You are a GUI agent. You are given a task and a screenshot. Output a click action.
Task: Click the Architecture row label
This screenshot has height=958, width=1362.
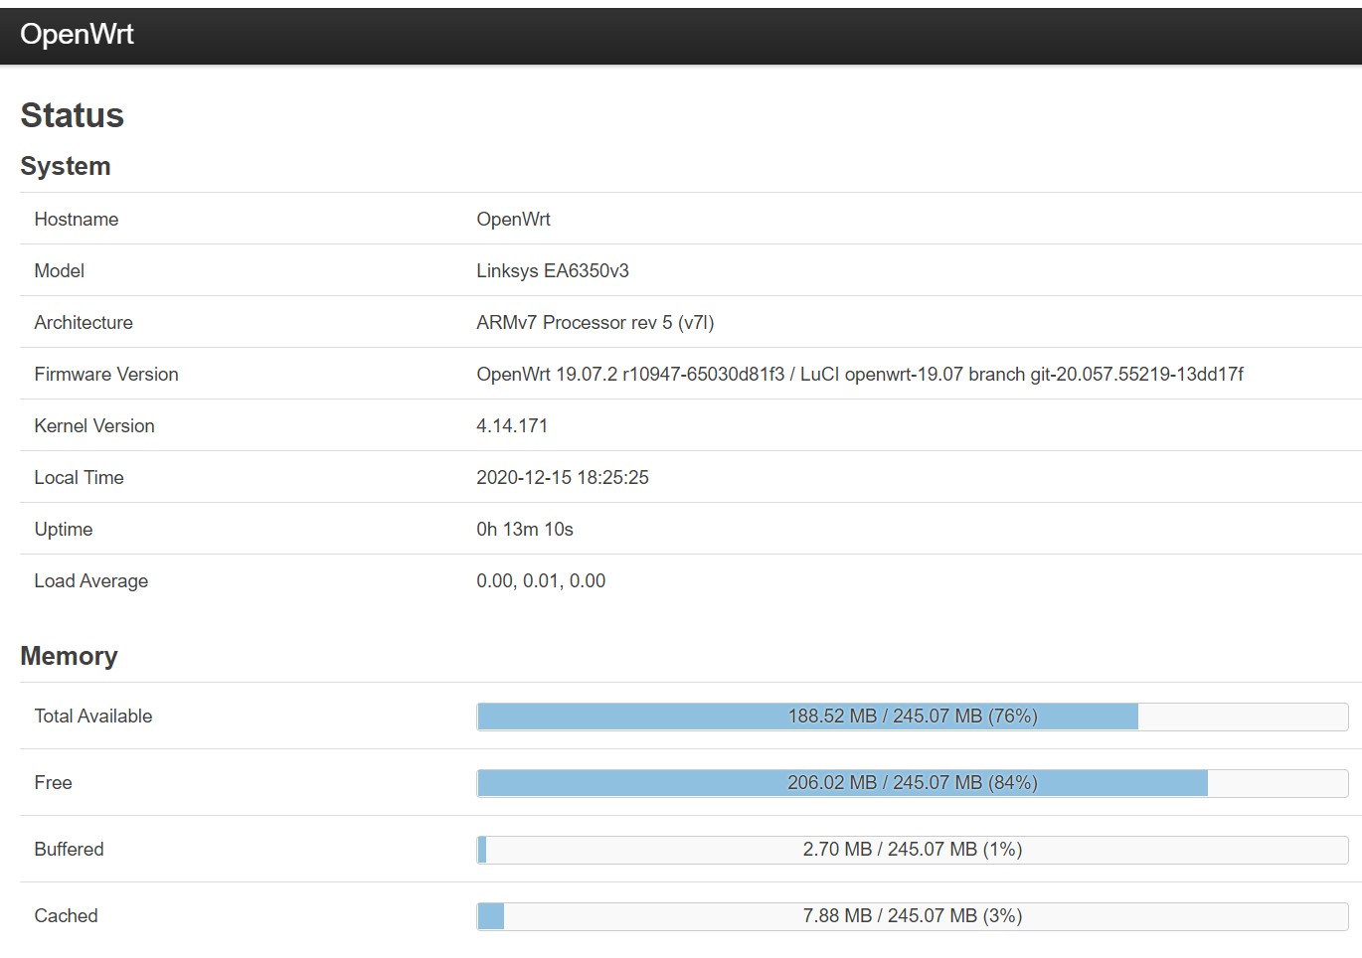[84, 323]
